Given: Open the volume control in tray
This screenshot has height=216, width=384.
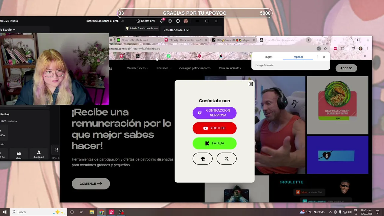Looking at the screenshot, I should (x=349, y=212).
